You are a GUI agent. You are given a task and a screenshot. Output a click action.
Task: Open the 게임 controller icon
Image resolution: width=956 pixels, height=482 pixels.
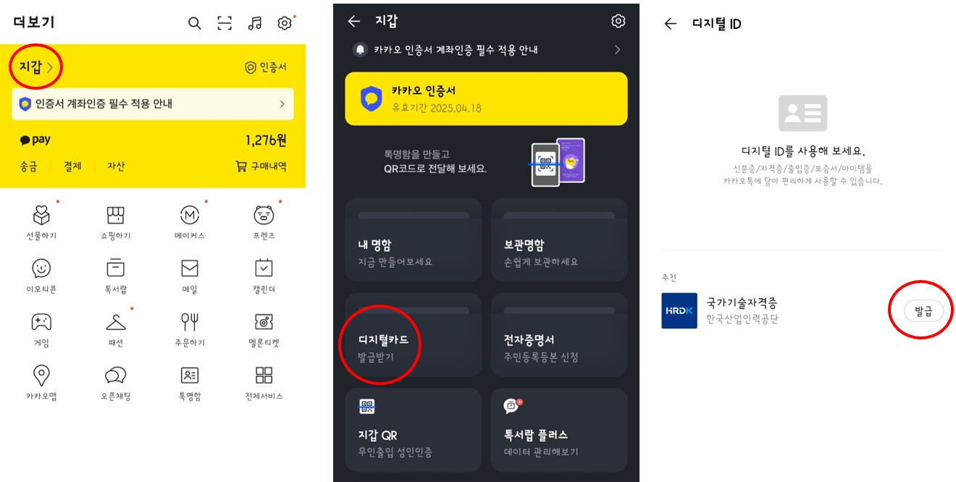click(x=41, y=322)
